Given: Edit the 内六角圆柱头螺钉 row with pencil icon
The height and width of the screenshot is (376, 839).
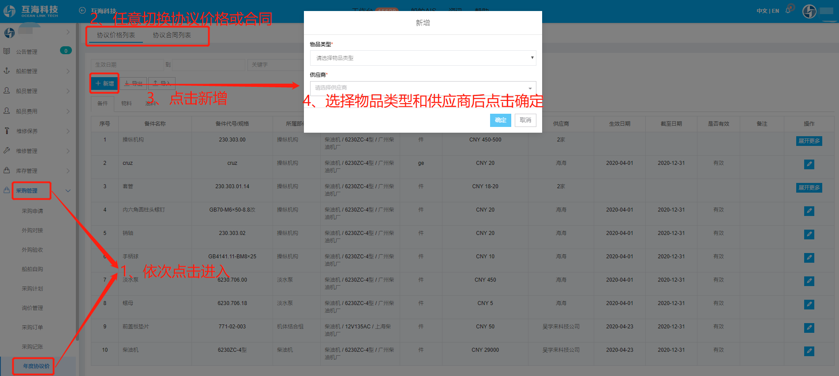Looking at the screenshot, I should pos(809,211).
